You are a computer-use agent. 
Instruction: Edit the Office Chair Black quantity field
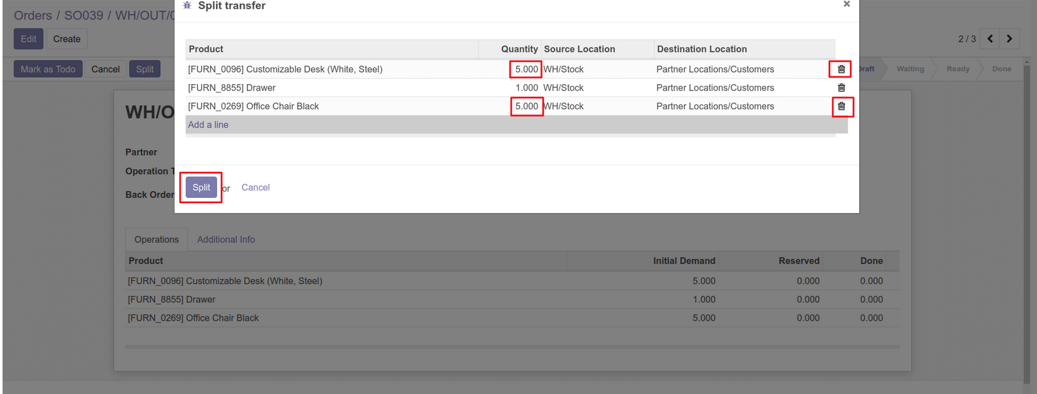tap(525, 106)
